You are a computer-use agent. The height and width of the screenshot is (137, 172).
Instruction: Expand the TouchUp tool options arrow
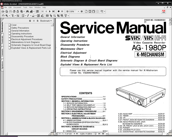click(x=68, y=16)
